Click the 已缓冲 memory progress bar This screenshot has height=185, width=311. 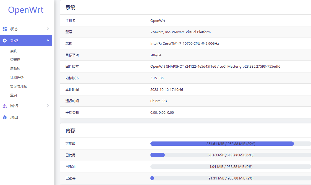click(231, 166)
